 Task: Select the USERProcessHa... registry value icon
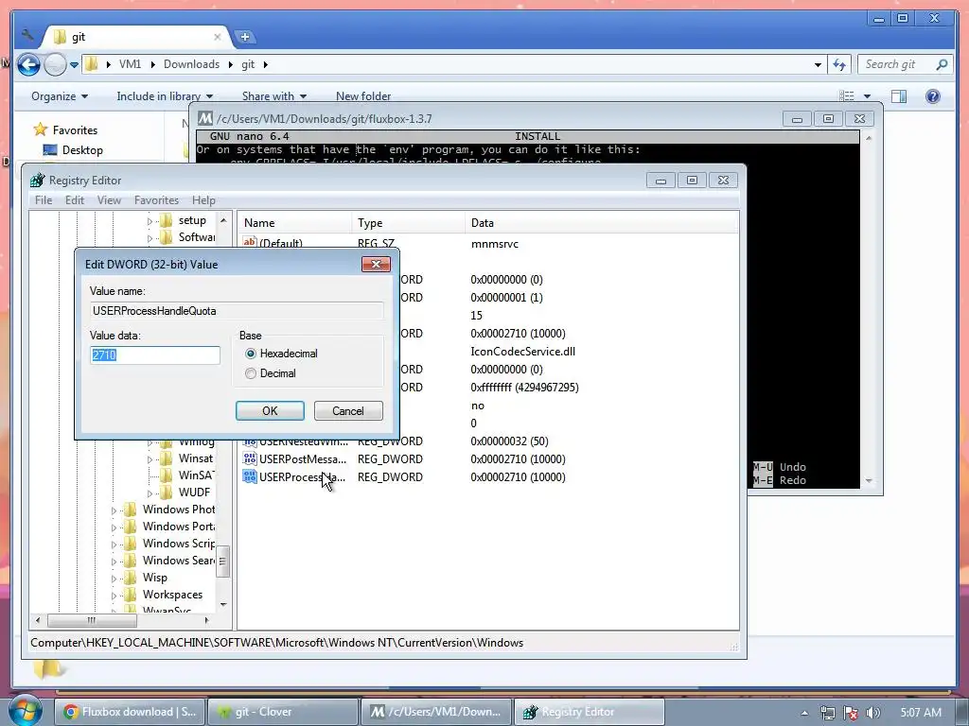[250, 476]
